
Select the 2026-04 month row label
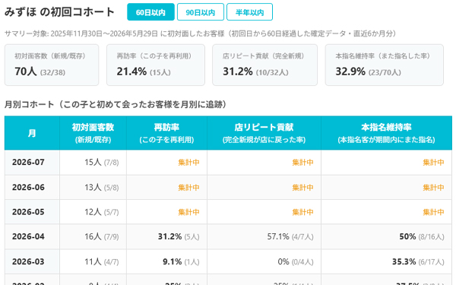click(x=29, y=236)
